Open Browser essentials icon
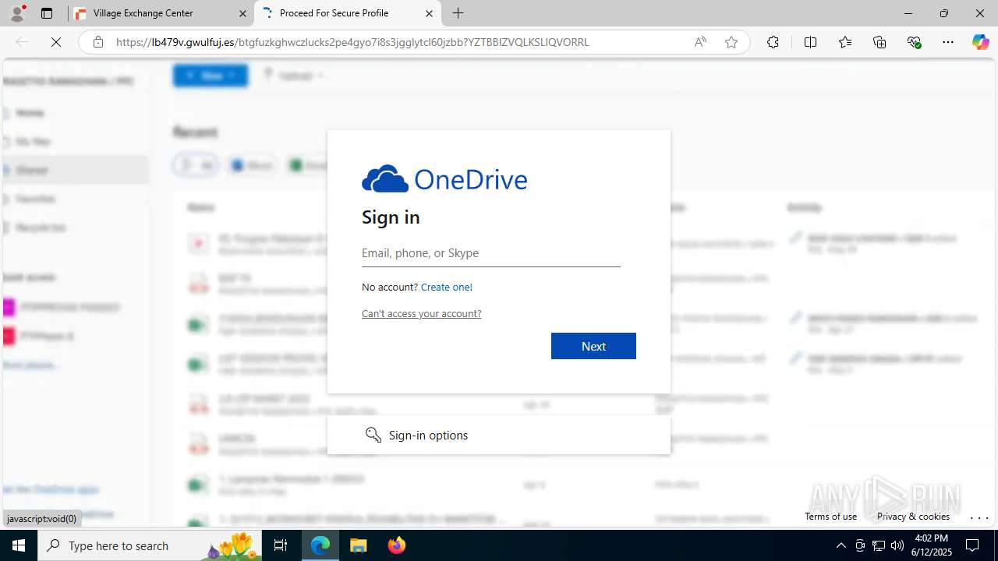Image resolution: width=998 pixels, height=561 pixels. [914, 42]
